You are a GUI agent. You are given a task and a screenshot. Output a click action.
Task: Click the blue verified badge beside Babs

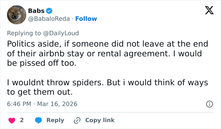point(49,11)
